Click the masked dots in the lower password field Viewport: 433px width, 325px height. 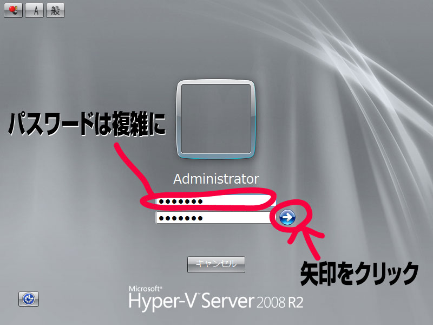pos(181,218)
